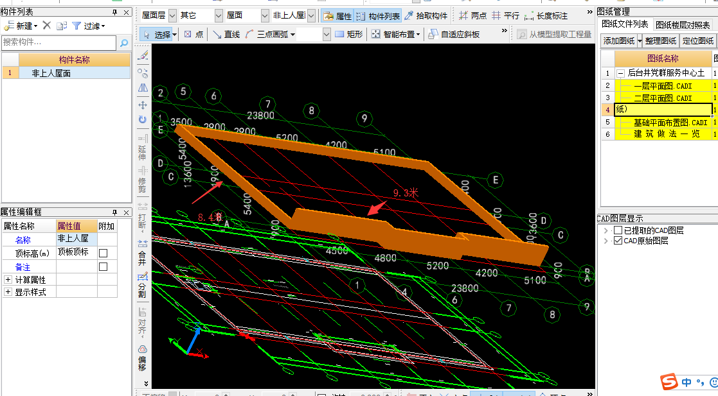The image size is (718, 396).
Task: Click the Offset (偏移) tool
Action: pyautogui.click(x=143, y=358)
